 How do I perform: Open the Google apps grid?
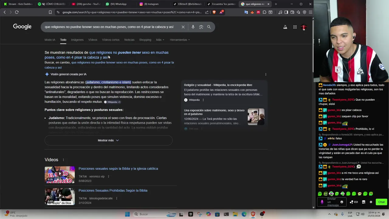(295, 27)
